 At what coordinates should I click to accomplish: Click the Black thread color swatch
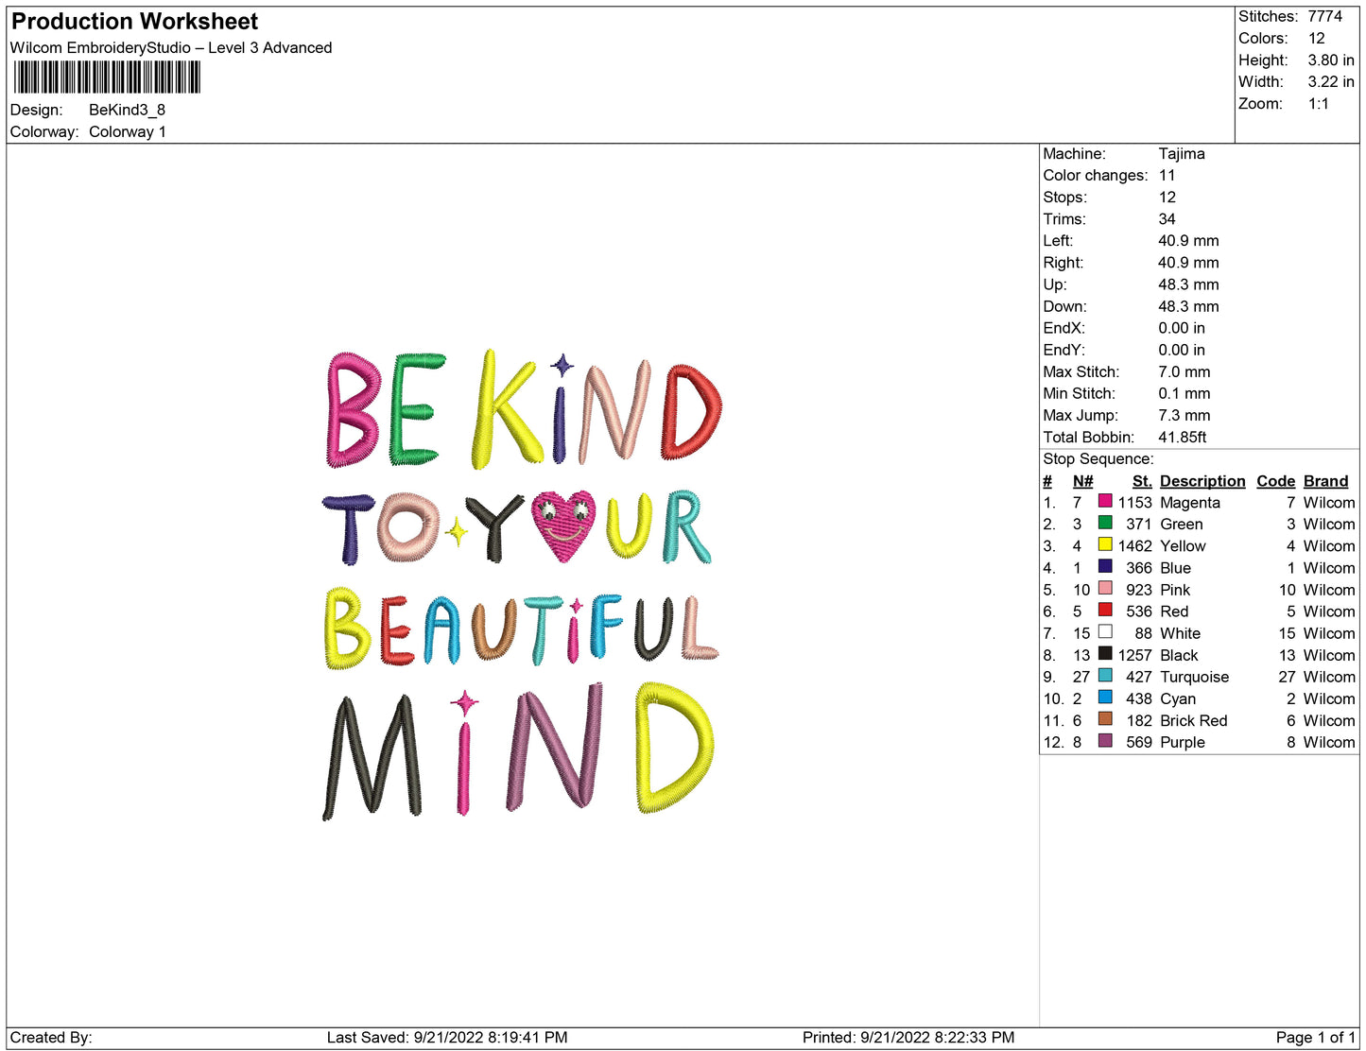(1105, 653)
